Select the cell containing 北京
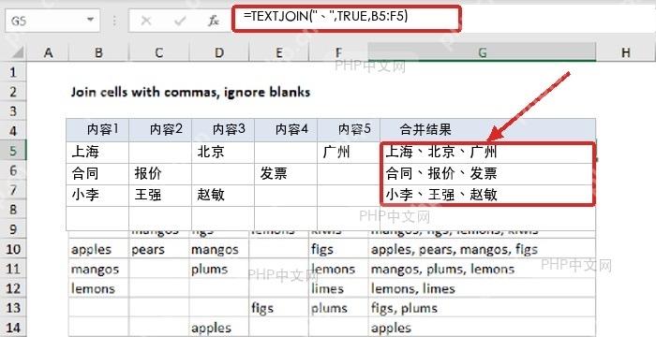656x337 pixels. [x=223, y=153]
